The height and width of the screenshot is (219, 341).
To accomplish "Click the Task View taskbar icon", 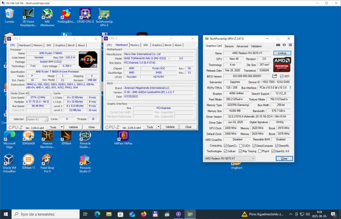I will (x=85, y=214).
